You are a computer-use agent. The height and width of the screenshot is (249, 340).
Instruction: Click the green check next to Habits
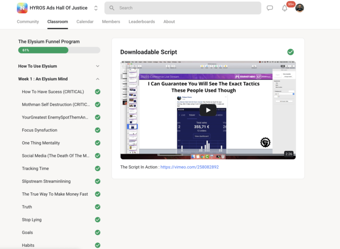click(x=98, y=245)
